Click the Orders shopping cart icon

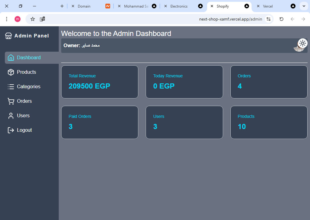coord(11,101)
